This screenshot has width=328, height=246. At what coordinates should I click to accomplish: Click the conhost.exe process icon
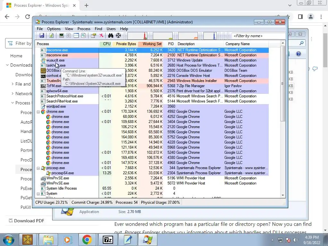(43, 76)
